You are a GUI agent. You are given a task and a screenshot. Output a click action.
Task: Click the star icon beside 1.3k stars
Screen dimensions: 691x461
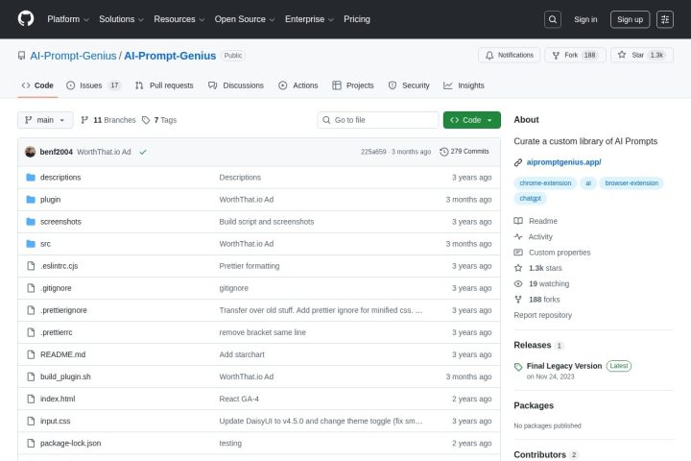518,268
